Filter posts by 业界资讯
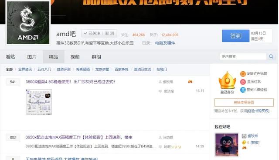 (25, 70)
